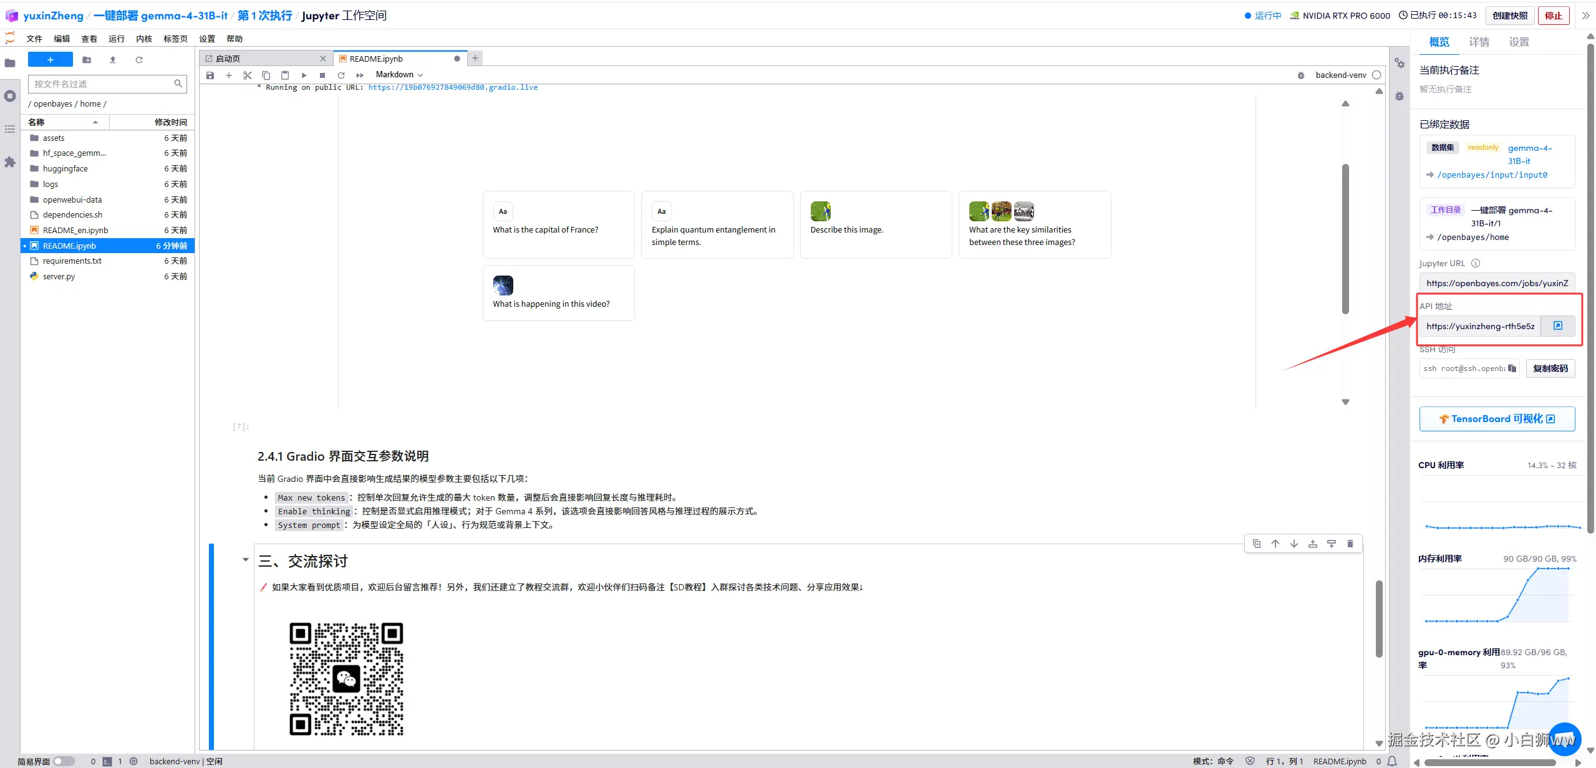The image size is (1596, 768).
Task: Collapse the 三、交流探讨 heading section
Action: click(246, 560)
